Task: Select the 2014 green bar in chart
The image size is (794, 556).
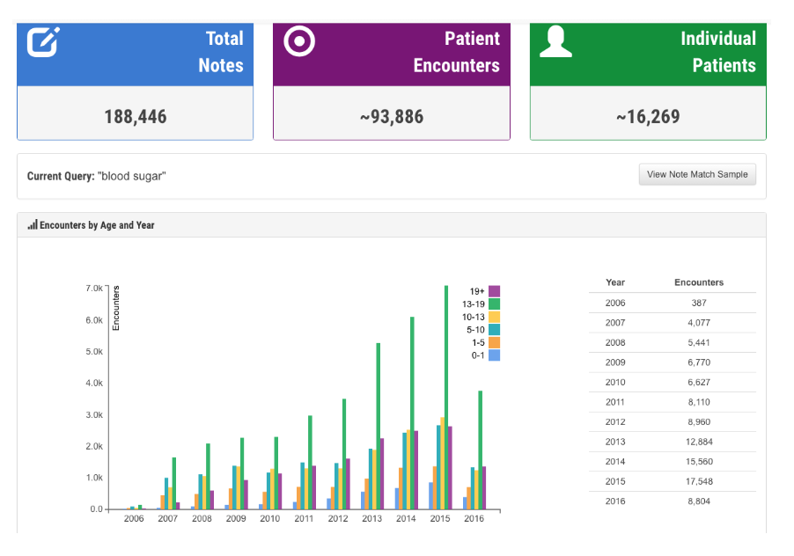Action: coord(412,413)
